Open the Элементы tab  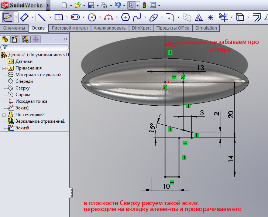coord(14,28)
